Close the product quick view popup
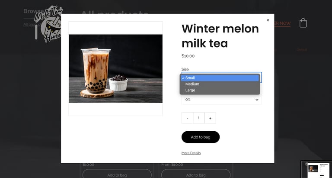The width and height of the screenshot is (332, 178). coord(268,20)
